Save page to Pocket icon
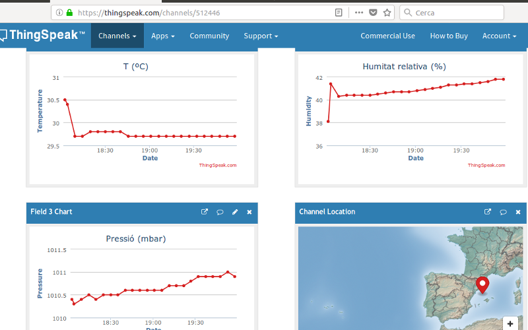Screen dimensions: 528x330 click(373, 13)
